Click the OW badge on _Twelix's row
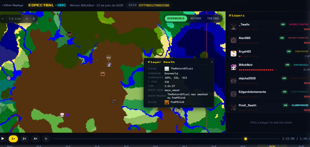The image size is (310, 147). [283, 24]
